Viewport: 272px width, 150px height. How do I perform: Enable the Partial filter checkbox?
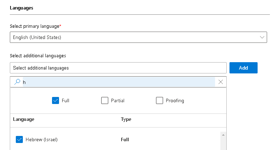tap(105, 100)
